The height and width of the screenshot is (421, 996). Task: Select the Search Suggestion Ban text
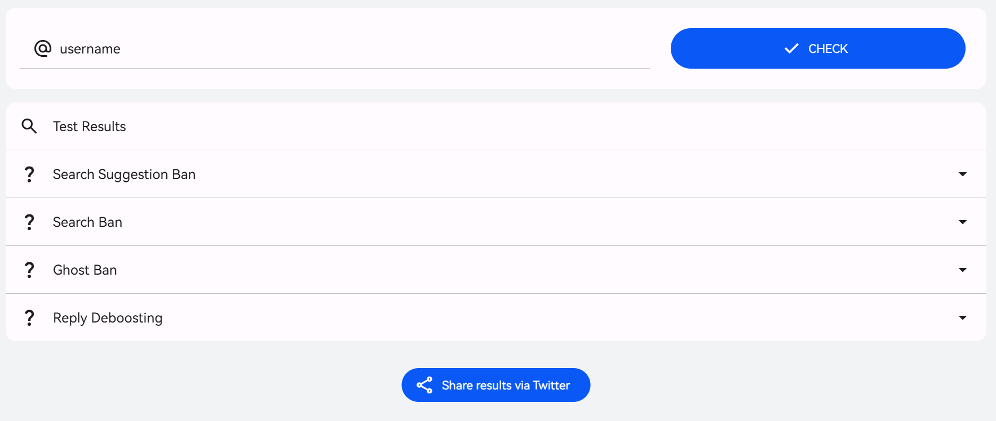coord(123,174)
